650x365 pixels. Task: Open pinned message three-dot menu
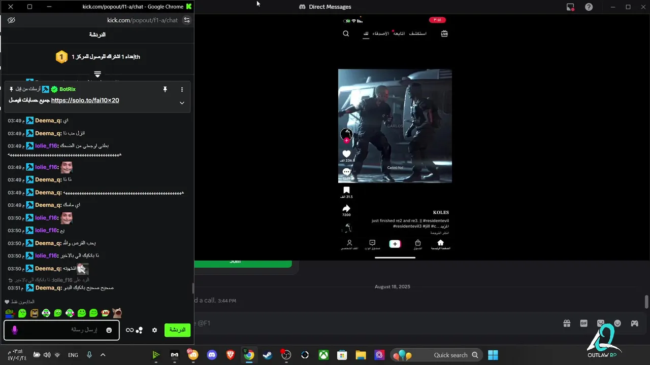182,89
